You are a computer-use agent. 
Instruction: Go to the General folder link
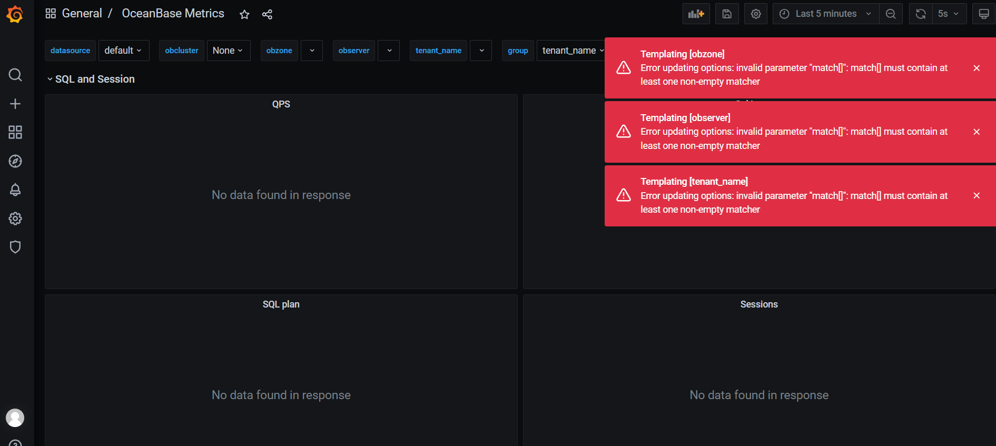point(82,14)
